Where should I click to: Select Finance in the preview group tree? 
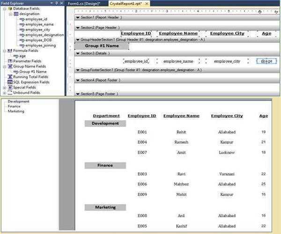click(14, 106)
